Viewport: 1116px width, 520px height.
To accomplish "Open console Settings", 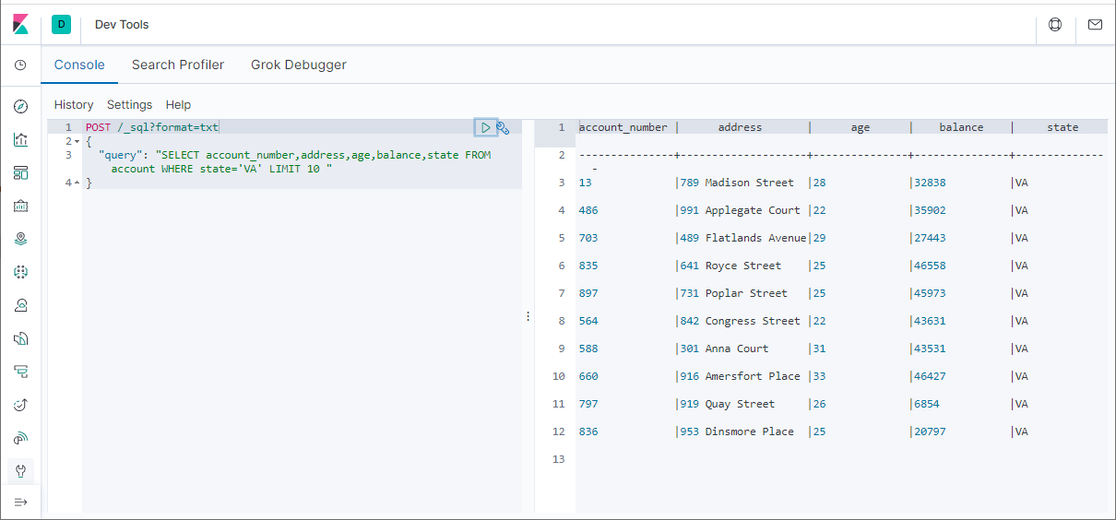I will pos(129,105).
